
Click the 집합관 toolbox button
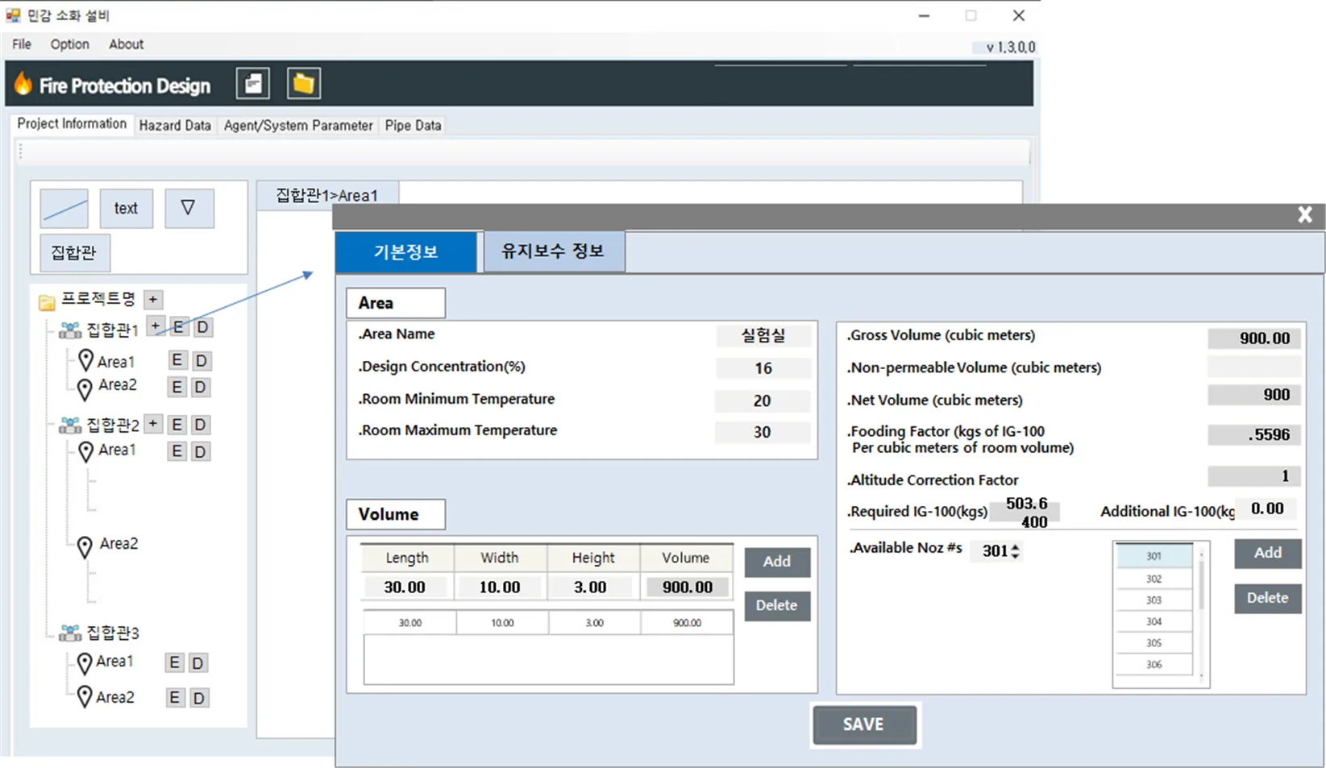tap(74, 253)
